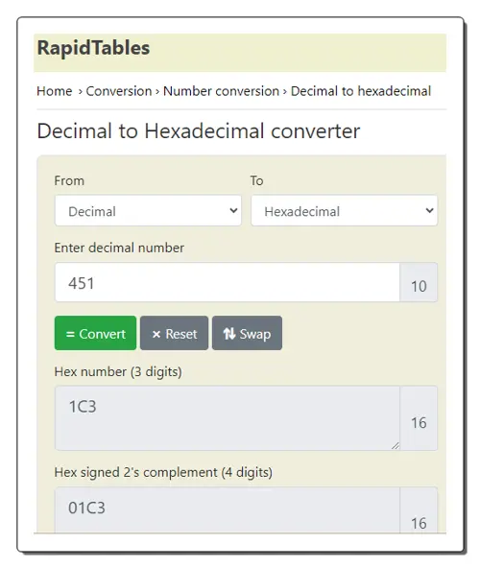The image size is (480, 568).
Task: Click the green Convert button
Action: [x=95, y=333]
